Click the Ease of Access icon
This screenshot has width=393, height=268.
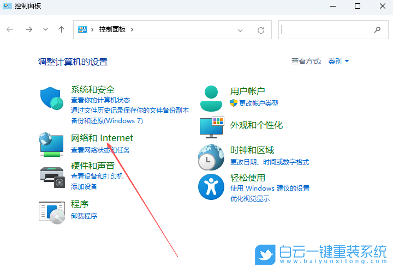tap(211, 187)
